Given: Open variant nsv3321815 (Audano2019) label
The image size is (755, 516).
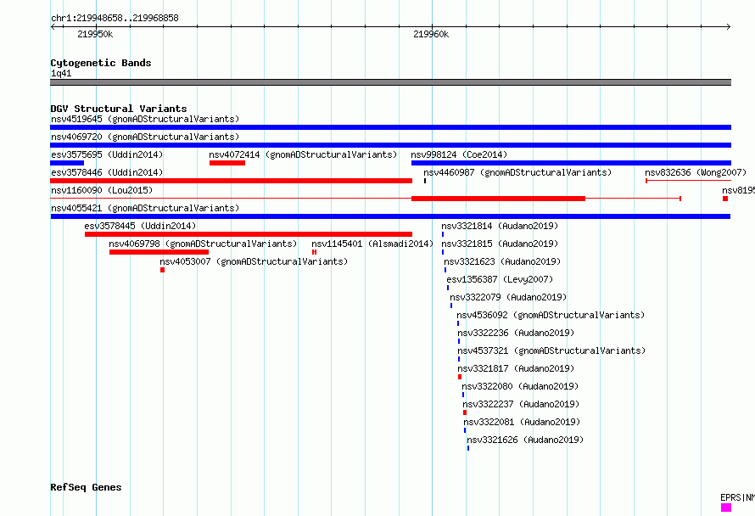Looking at the screenshot, I should click(x=500, y=244).
